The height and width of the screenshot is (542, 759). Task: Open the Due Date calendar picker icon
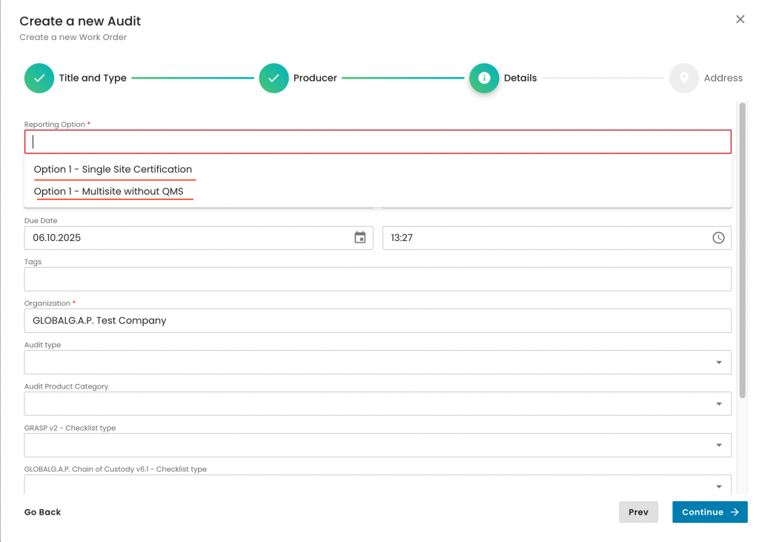click(360, 238)
